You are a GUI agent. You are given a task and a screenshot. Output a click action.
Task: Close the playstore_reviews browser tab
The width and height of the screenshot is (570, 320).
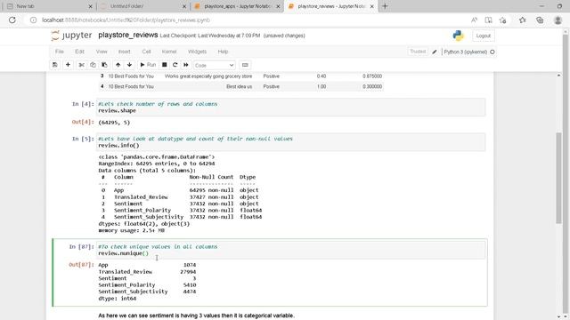click(x=372, y=6)
